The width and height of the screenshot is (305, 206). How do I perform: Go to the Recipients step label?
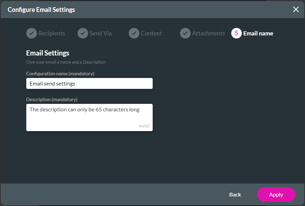coord(52,33)
